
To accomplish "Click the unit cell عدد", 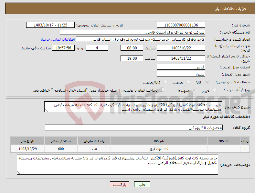I will click(94, 149).
